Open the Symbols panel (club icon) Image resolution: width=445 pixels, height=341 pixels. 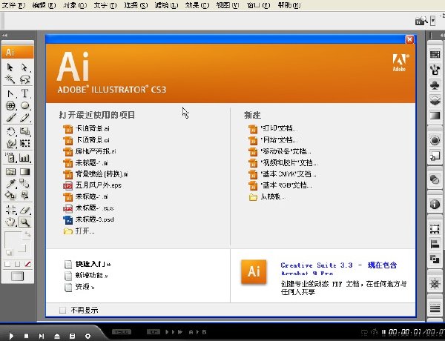tap(435, 85)
